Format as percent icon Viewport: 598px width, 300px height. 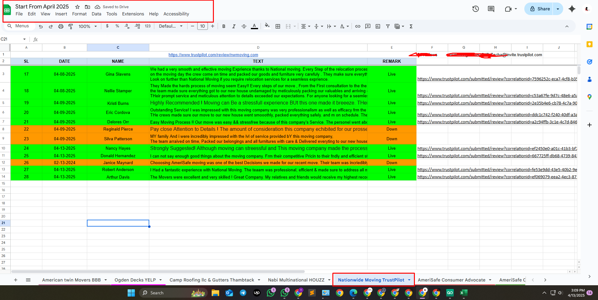(x=117, y=26)
